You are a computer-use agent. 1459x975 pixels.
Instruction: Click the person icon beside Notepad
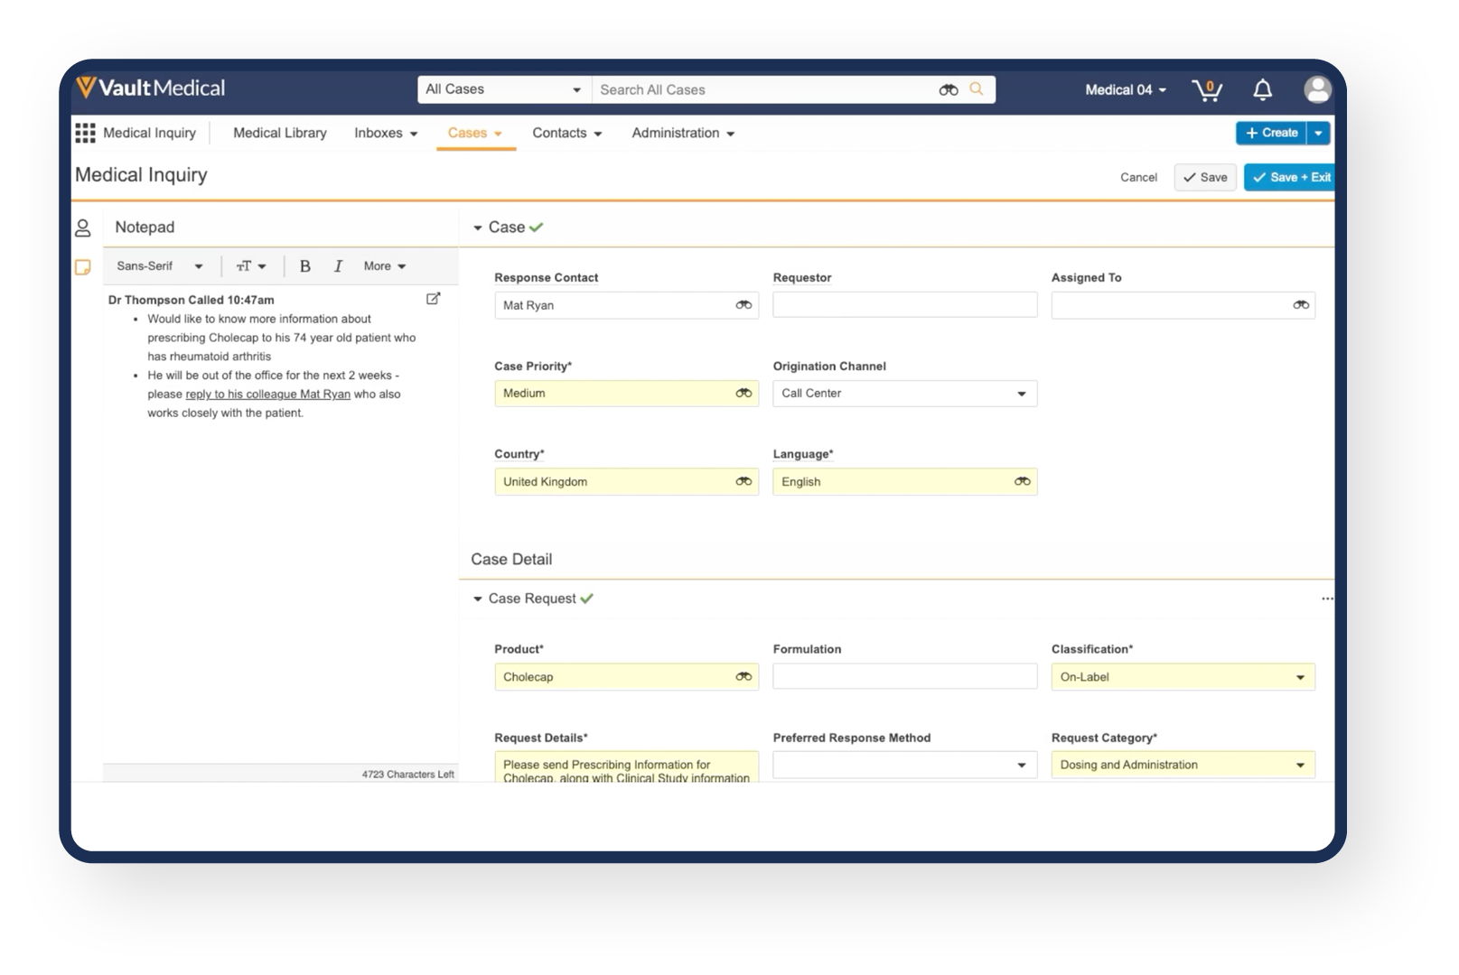tap(83, 227)
